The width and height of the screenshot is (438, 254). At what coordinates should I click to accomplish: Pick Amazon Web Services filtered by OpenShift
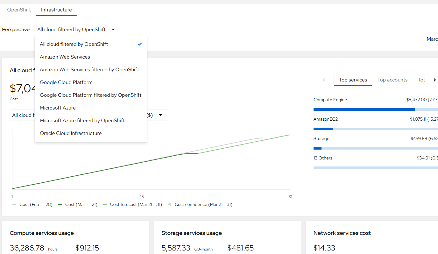(x=91, y=70)
